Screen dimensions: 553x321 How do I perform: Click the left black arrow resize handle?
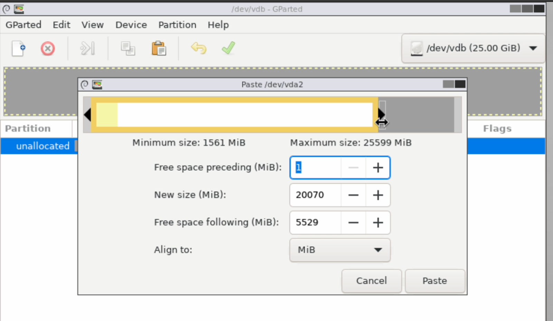coord(87,114)
